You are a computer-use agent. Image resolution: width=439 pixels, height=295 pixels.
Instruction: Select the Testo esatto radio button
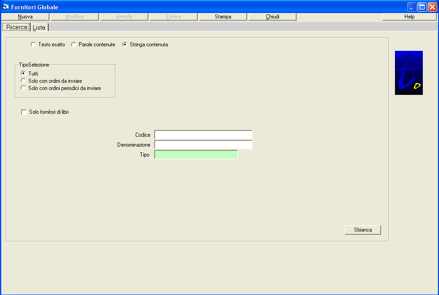(x=33, y=45)
